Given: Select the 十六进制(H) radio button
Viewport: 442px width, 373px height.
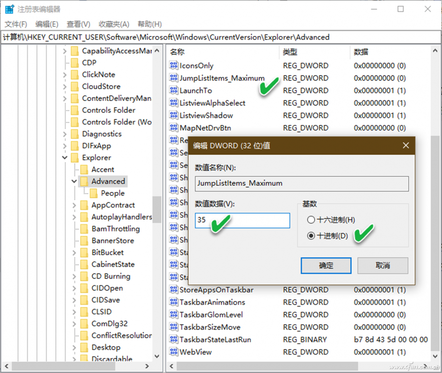Looking at the screenshot, I should [x=311, y=220].
